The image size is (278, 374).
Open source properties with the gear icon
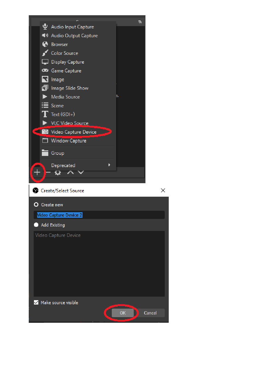(58, 172)
